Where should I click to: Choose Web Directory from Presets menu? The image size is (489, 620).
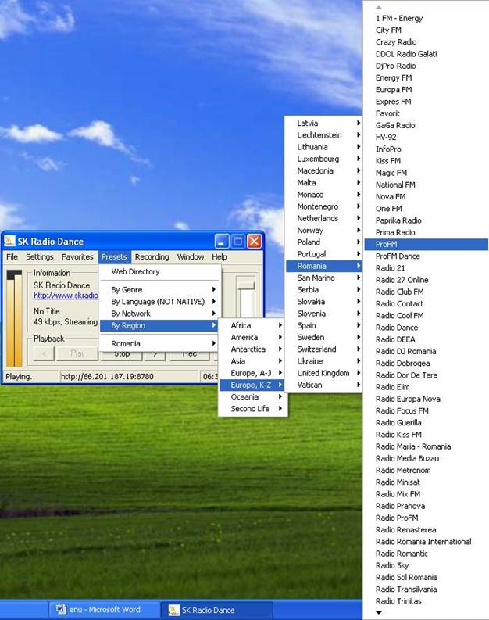(159, 271)
